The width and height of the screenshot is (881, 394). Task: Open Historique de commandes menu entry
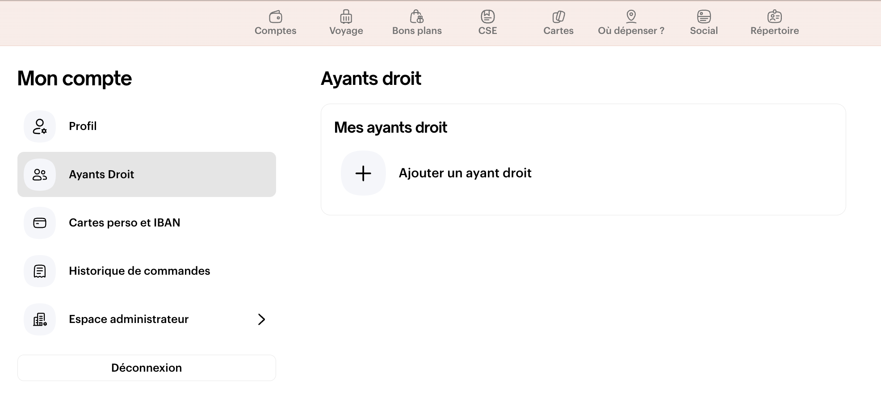coord(139,271)
